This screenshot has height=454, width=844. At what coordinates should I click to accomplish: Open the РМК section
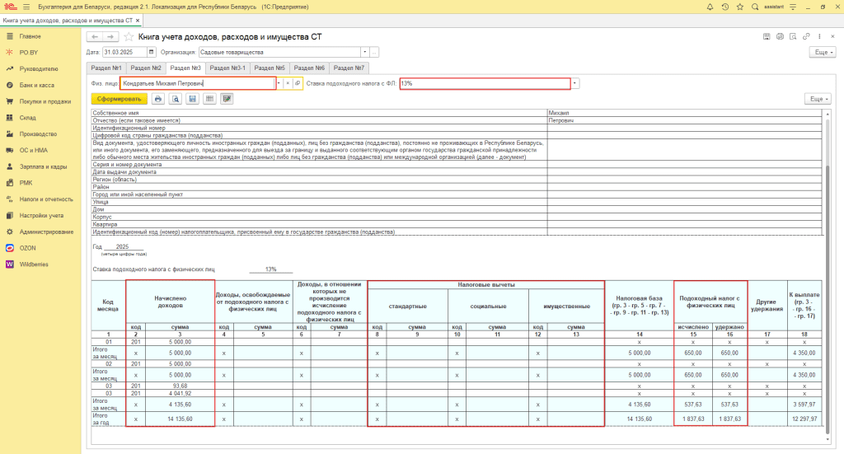pyautogui.click(x=26, y=183)
